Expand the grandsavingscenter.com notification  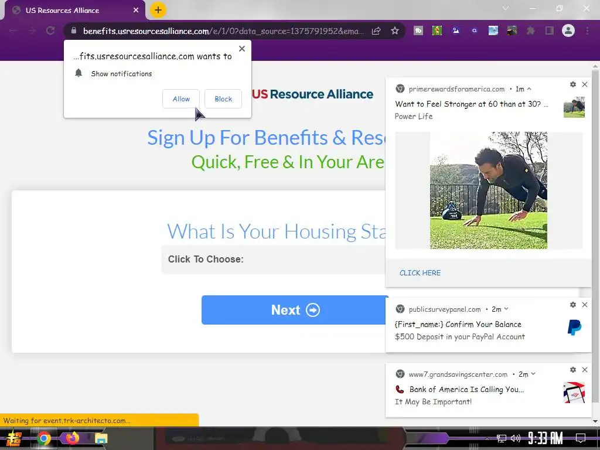pyautogui.click(x=533, y=374)
